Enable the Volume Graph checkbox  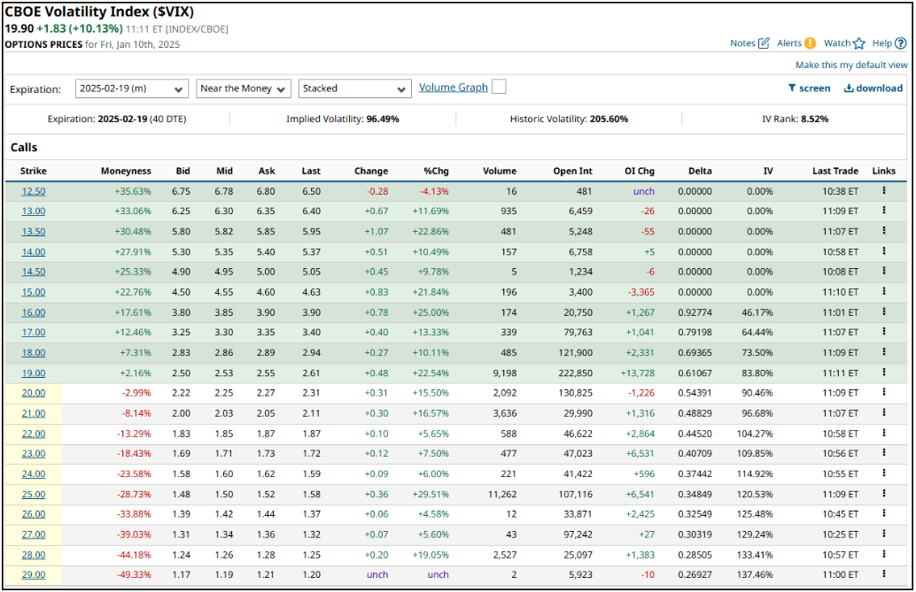(x=498, y=88)
